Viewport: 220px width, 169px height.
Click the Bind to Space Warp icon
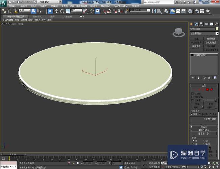pyautogui.click(x=15, y=11)
